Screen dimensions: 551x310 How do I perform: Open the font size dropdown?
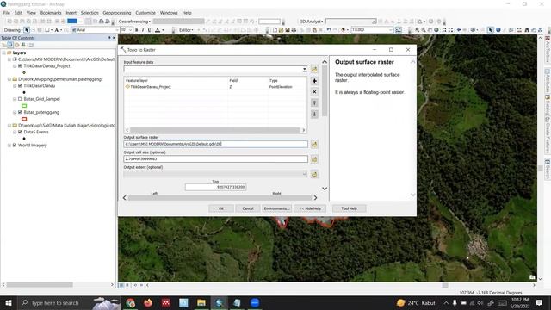[x=130, y=30]
